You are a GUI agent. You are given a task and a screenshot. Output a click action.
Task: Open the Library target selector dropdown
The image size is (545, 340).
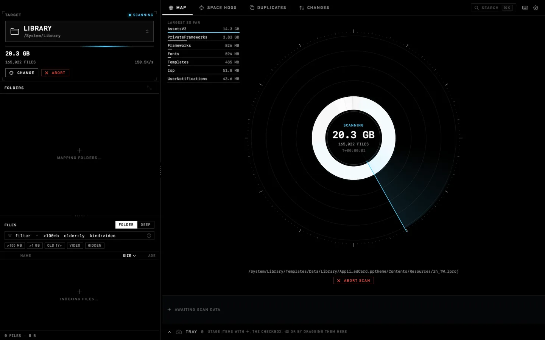(x=79, y=31)
